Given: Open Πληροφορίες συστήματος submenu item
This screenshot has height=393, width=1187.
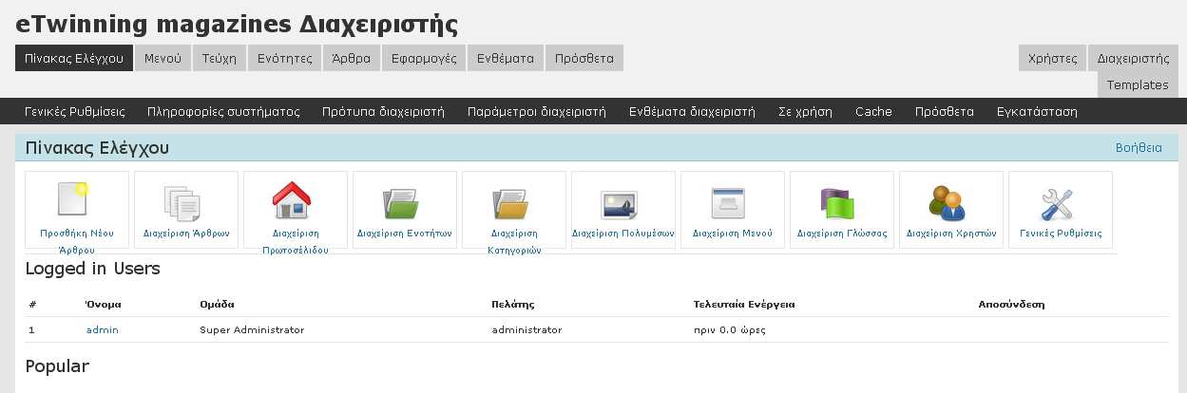Looking at the screenshot, I should point(223,111).
